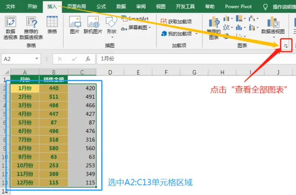This screenshot has width=296, height=195.
Task: Select the cell containing 6月份
Action: pyautogui.click(x=25, y=131)
